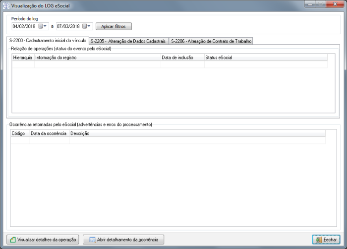Open S-2206 Alteração de Contrato de Trabalho tab
Image resolution: width=347 pixels, height=249 pixels.
tap(211, 41)
